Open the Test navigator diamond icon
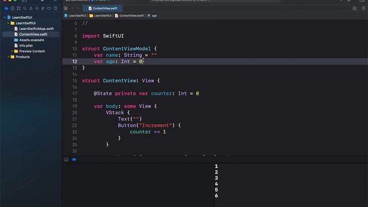368x207 pixels. tap(37, 9)
